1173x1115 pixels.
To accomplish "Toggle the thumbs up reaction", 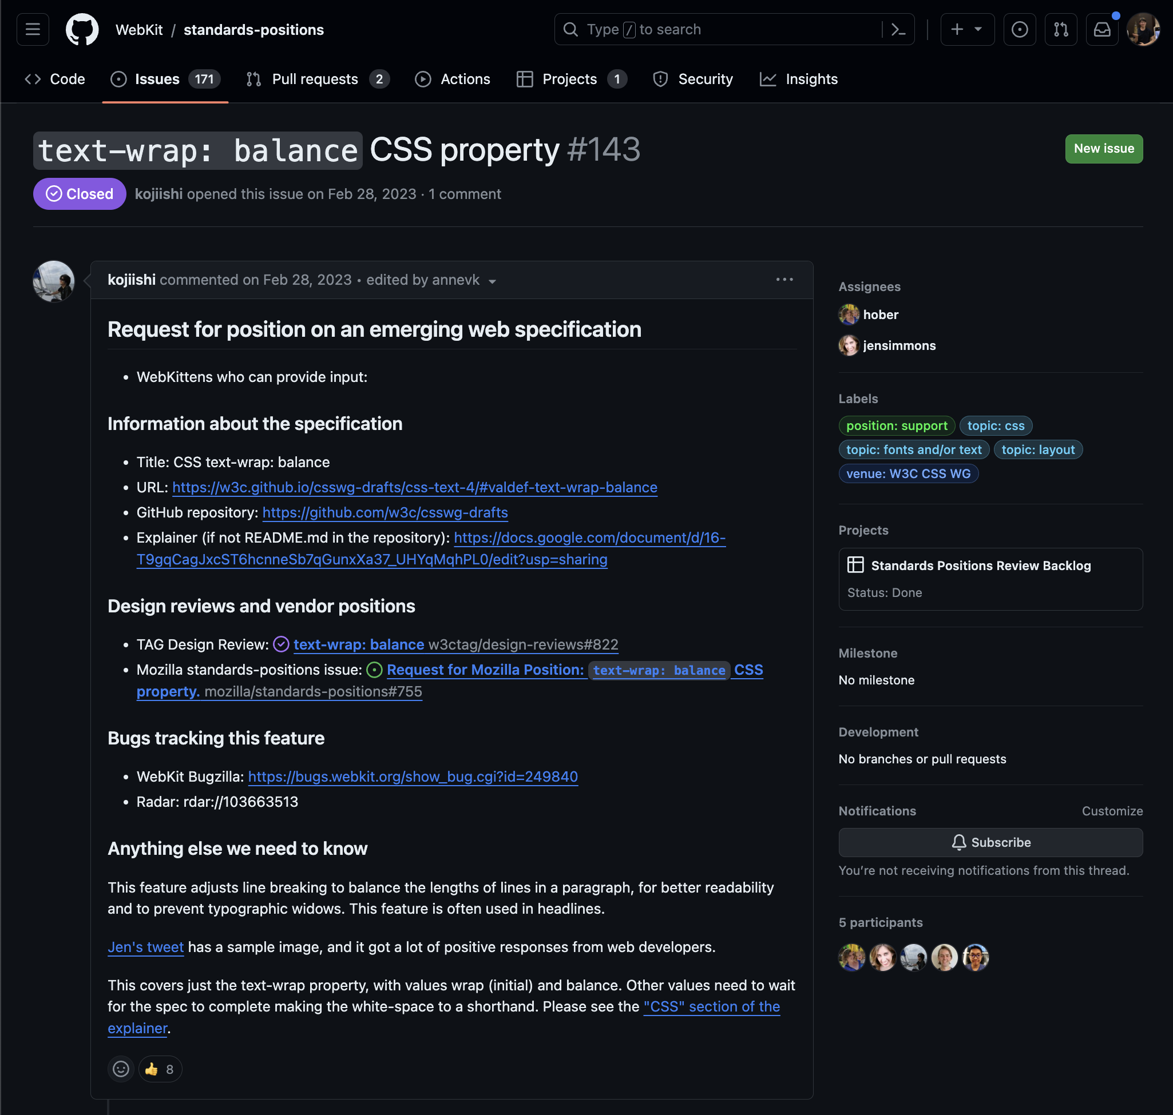I will 160,1069.
